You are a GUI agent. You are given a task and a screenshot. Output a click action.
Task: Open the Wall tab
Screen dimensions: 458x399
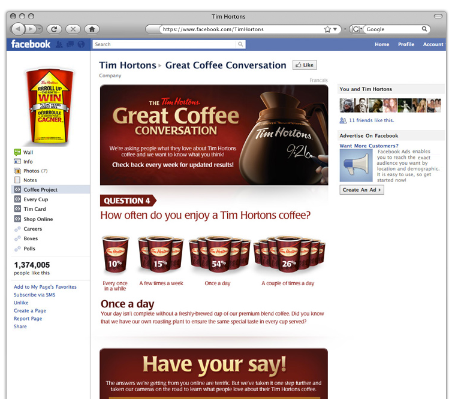pyautogui.click(x=28, y=152)
